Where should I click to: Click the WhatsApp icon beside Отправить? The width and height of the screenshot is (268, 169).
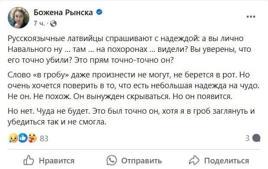[112, 160]
